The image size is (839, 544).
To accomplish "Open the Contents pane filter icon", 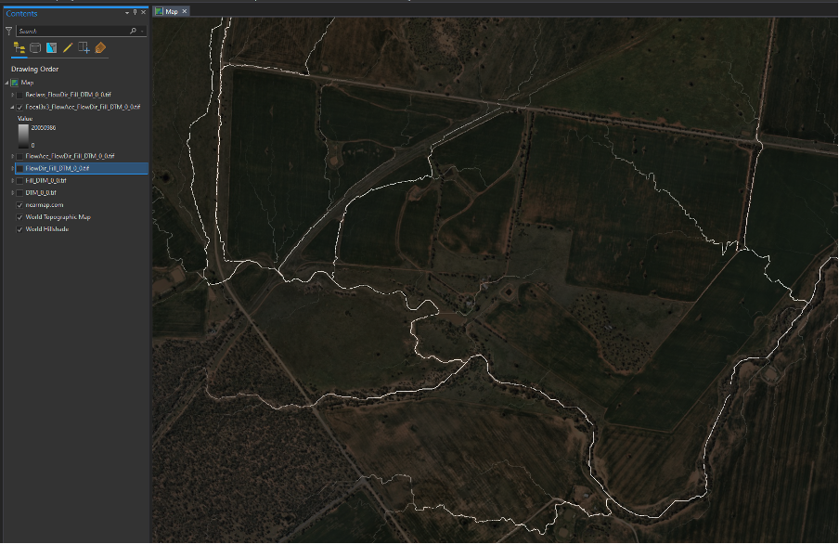I will click(7, 30).
